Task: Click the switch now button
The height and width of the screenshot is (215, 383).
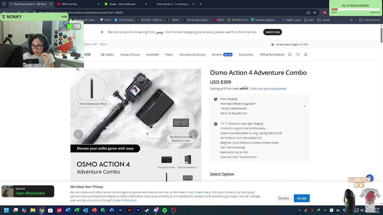Action: pyautogui.click(x=273, y=32)
